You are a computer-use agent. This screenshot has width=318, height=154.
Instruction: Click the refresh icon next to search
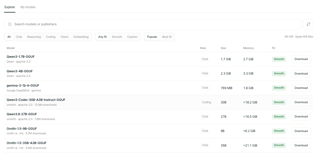pos(308,24)
